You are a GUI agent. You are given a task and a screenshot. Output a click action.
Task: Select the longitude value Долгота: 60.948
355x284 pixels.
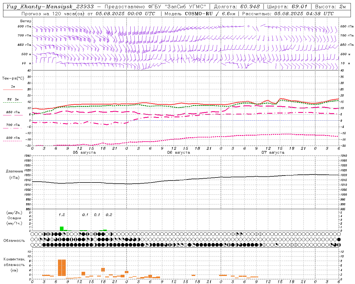click(x=237, y=7)
